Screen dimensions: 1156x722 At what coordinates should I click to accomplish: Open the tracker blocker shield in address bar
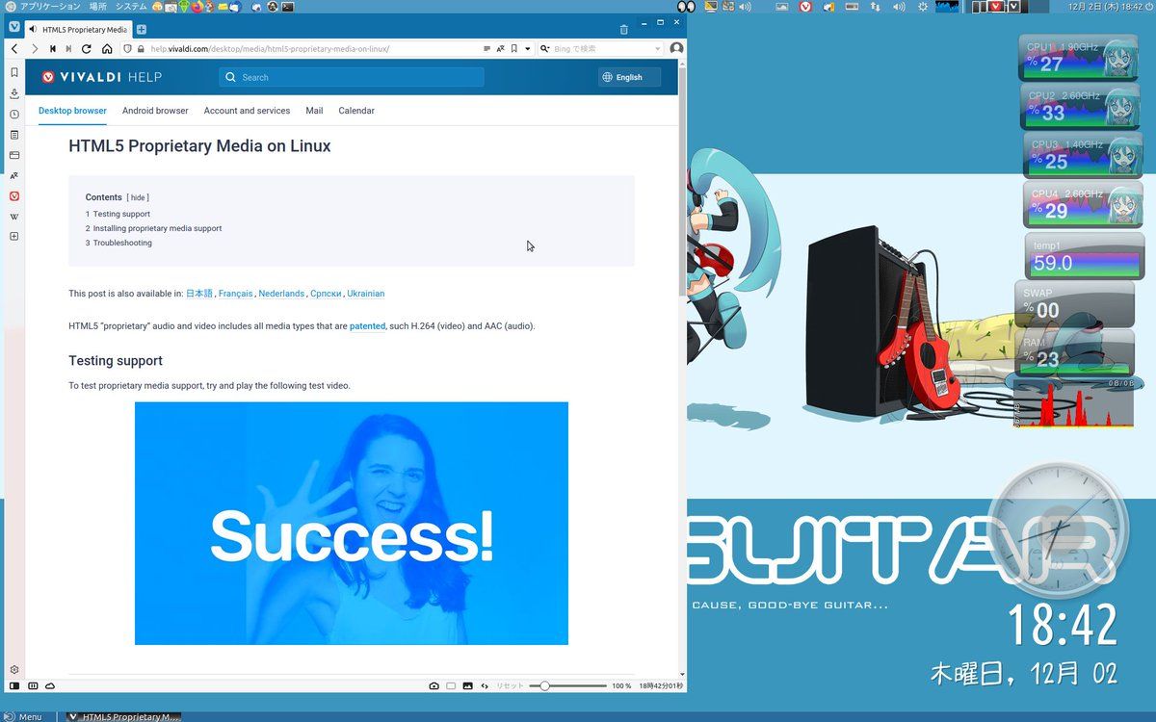point(128,49)
